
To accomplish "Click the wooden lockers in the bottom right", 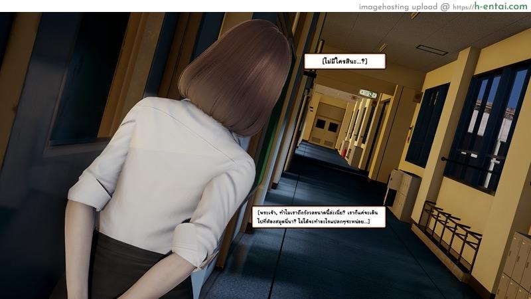I will click(514, 269).
